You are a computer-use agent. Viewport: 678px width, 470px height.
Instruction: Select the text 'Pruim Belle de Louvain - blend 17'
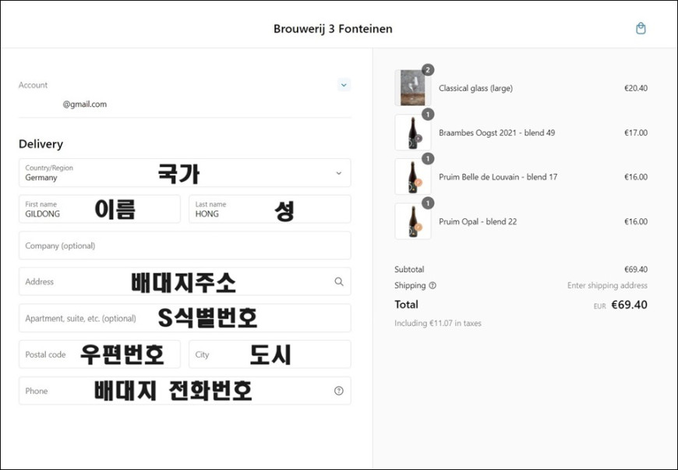tap(498, 177)
